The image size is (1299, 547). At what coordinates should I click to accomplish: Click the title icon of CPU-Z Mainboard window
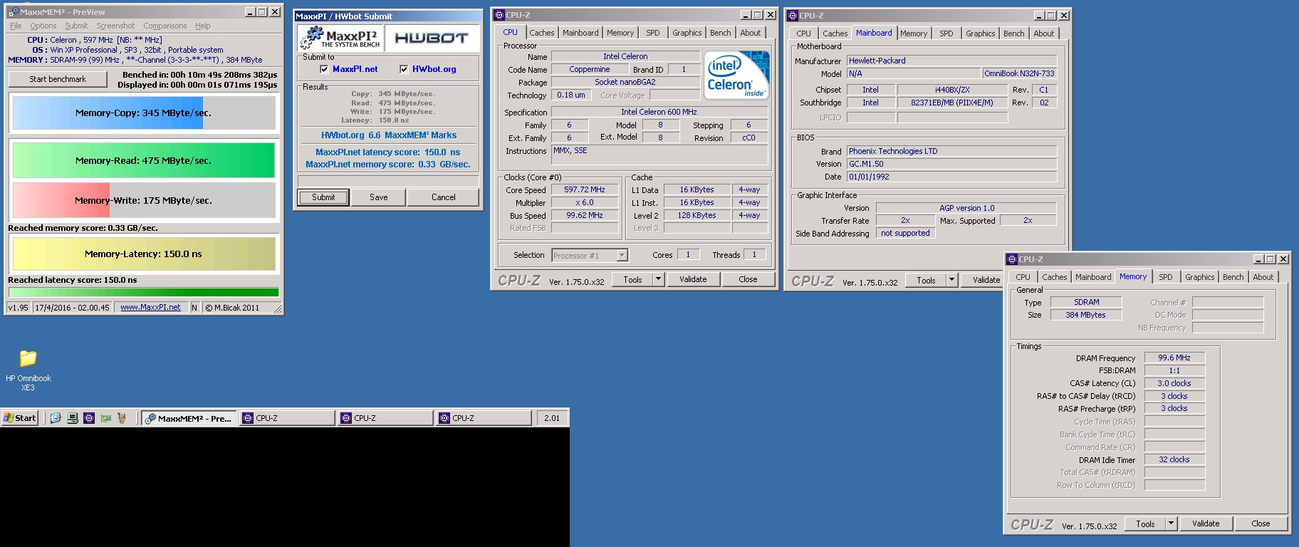click(x=793, y=16)
